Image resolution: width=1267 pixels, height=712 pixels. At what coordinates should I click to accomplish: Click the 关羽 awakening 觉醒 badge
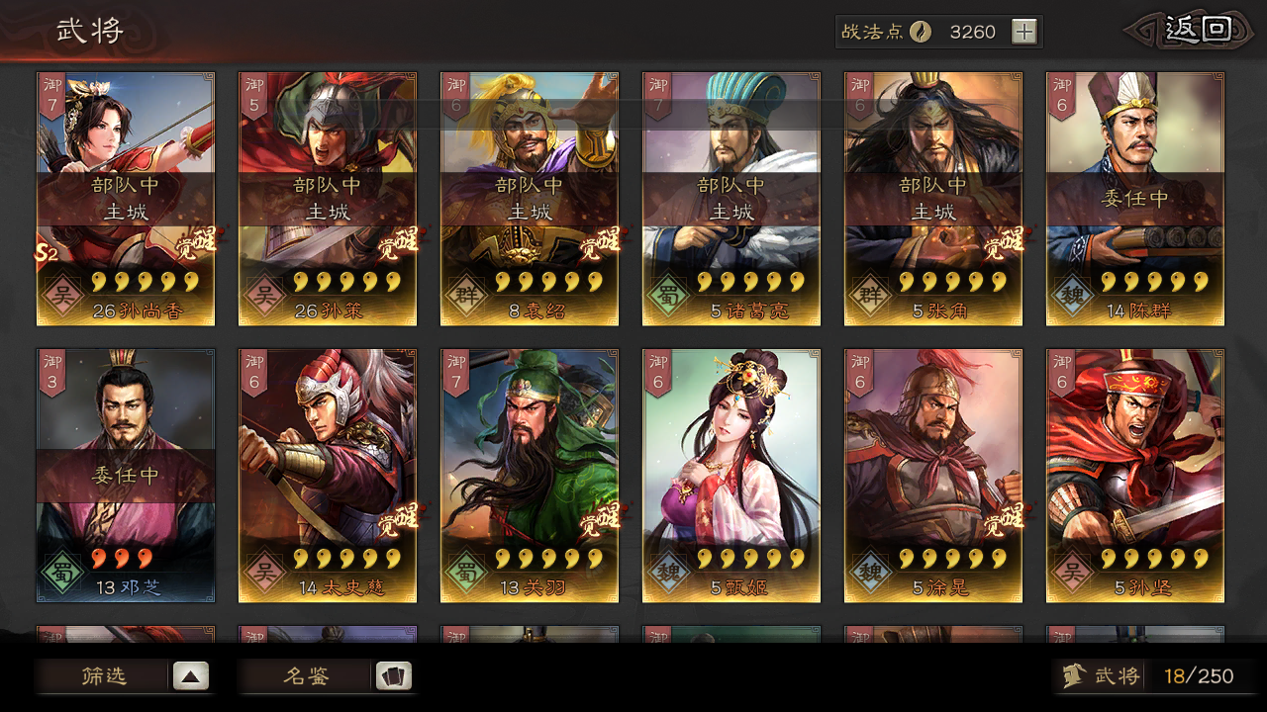600,520
